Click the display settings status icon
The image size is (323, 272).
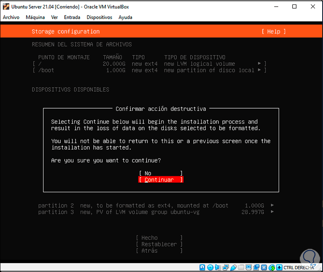[x=248, y=267]
